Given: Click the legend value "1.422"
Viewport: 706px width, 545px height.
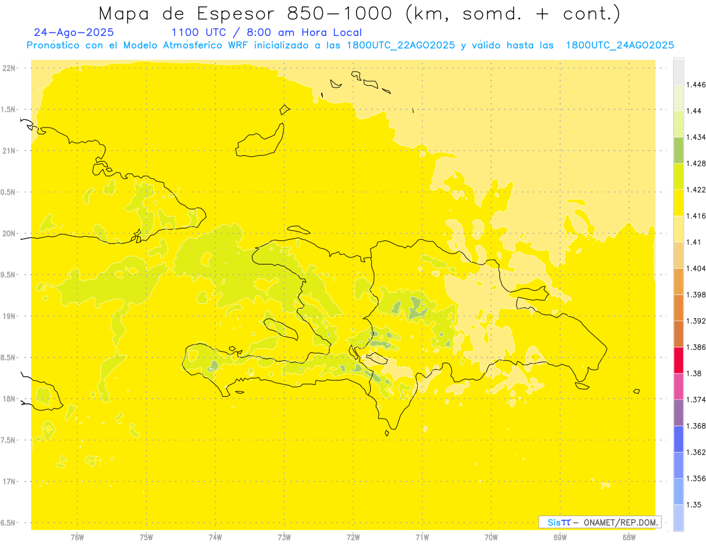Looking at the screenshot, I should point(696,189).
